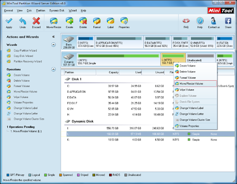
Task: Click Create Volume in Operations sidebar
Action: 22,75
